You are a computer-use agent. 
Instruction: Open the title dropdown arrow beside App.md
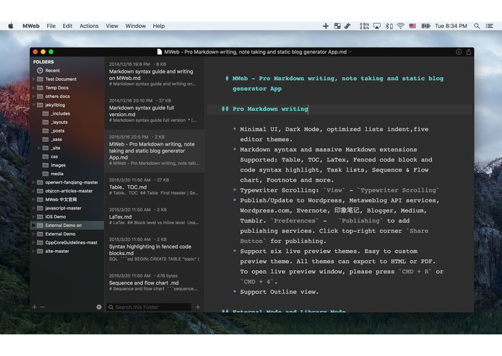350,52
